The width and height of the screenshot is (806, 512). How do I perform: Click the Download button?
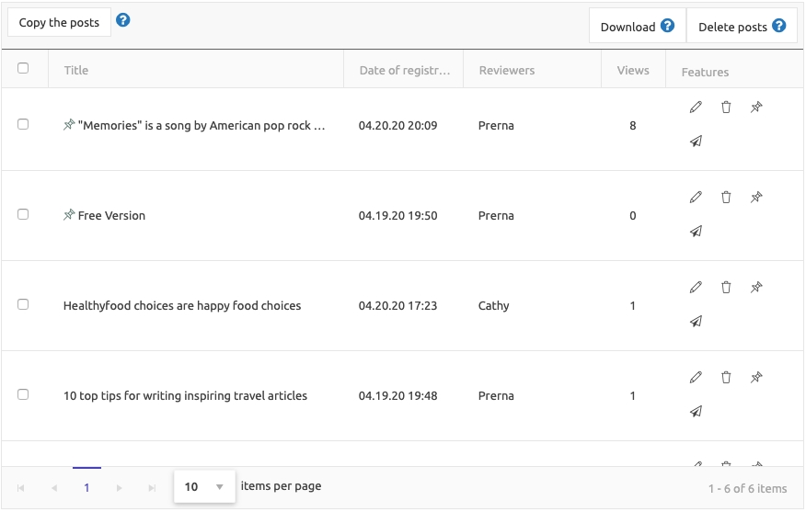pos(638,25)
